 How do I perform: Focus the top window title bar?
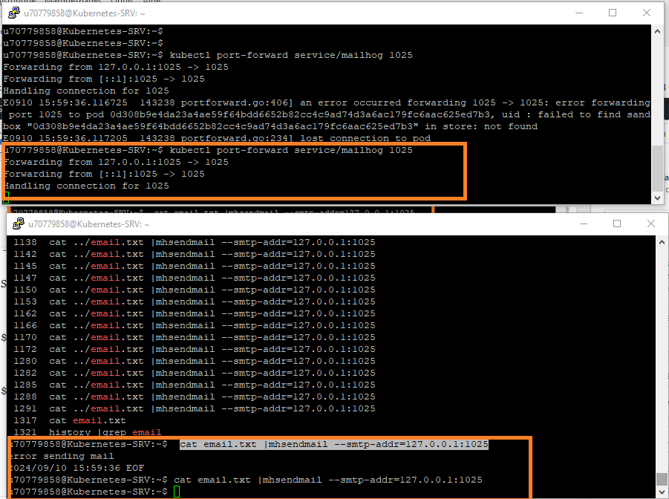[297, 13]
